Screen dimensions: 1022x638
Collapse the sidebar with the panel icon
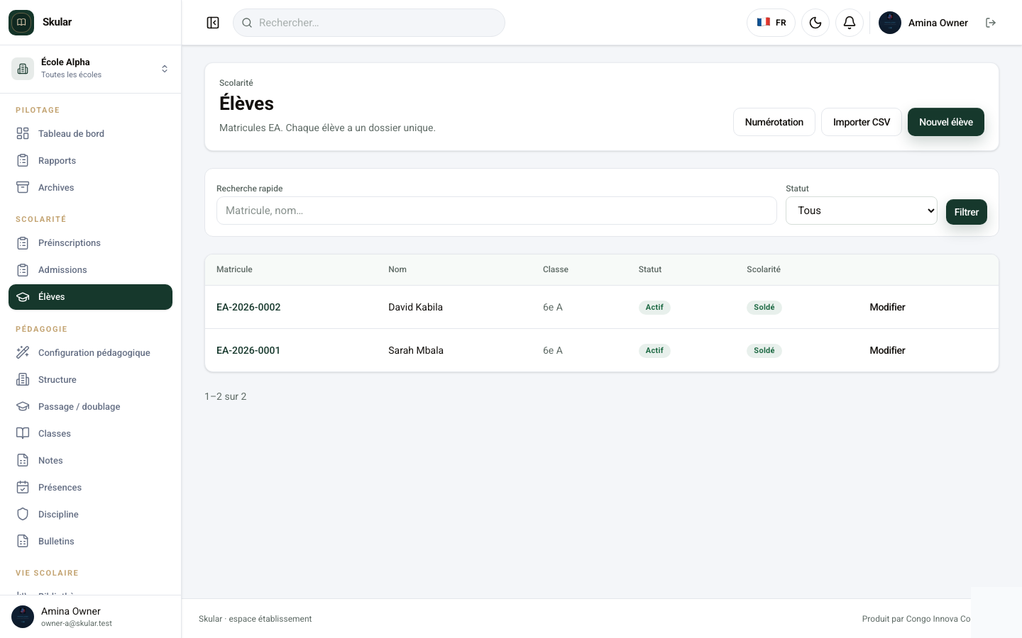(213, 23)
